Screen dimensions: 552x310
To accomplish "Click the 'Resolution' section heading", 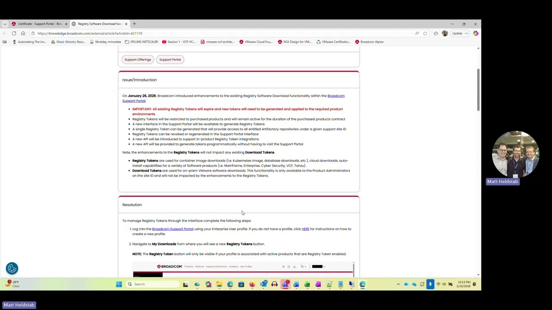I will pos(132,205).
